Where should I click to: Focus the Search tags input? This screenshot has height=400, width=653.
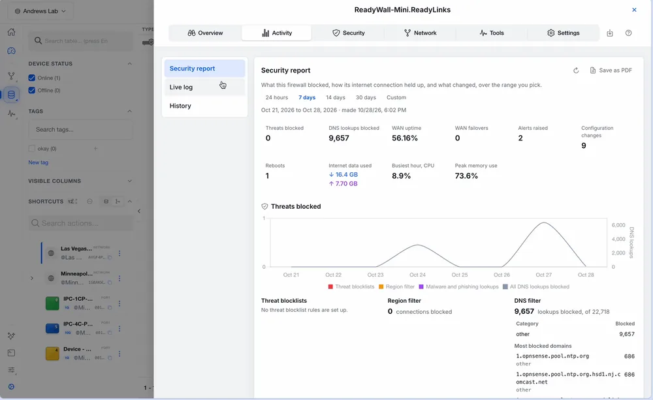pyautogui.click(x=81, y=129)
